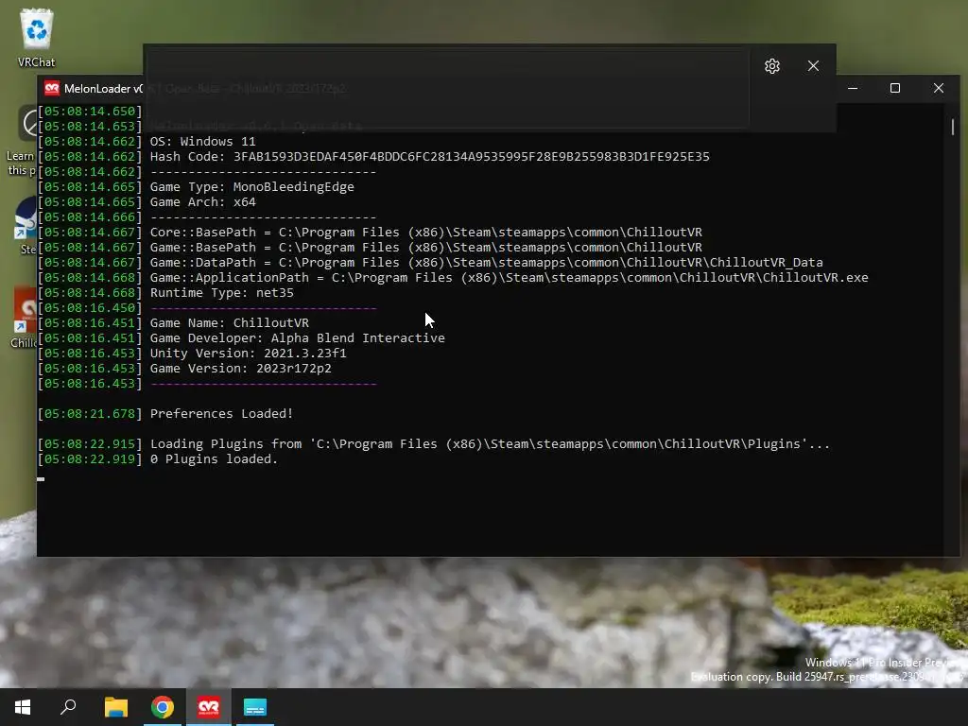The image size is (968, 726).
Task: Click the MelonLoader window title text
Action: pyautogui.click(x=103, y=88)
